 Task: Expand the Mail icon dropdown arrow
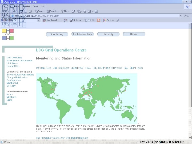click(x=81, y=11)
